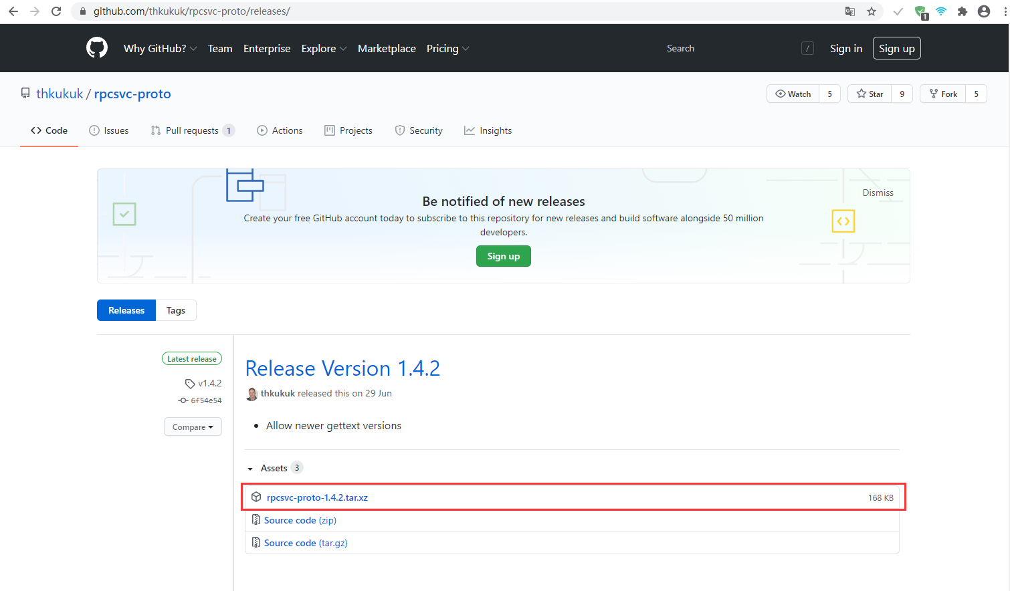The width and height of the screenshot is (1010, 591).
Task: Dismiss the release notification banner
Action: (x=878, y=193)
